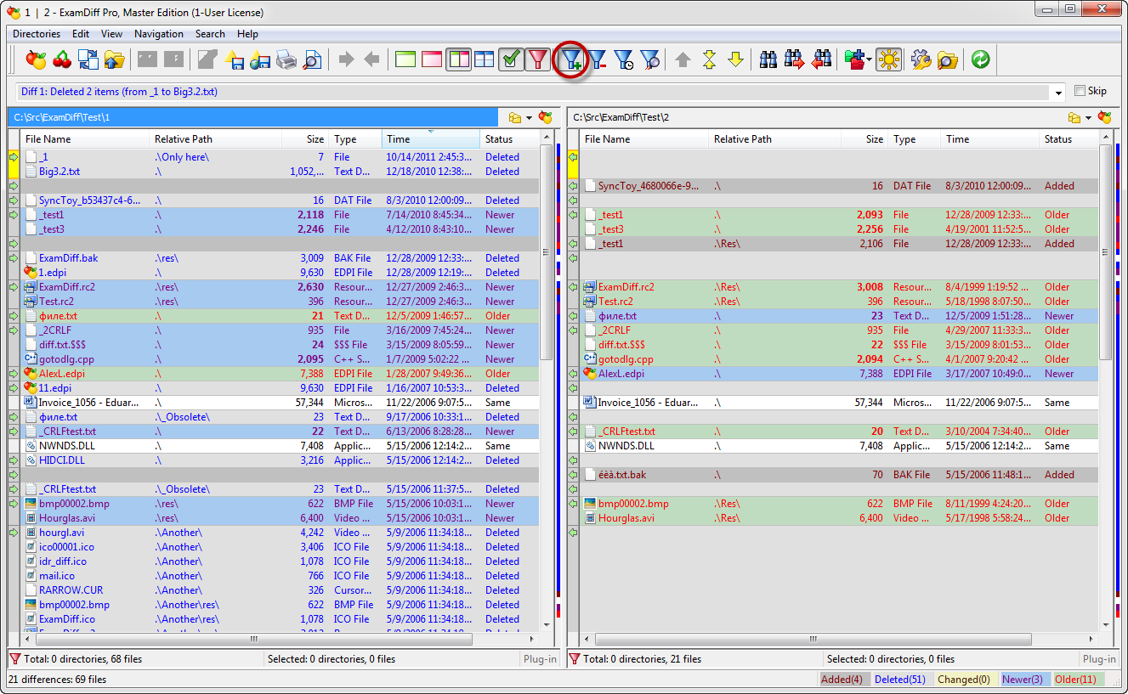
Task: Toggle the Skip checkbox
Action: pyautogui.click(x=1080, y=91)
